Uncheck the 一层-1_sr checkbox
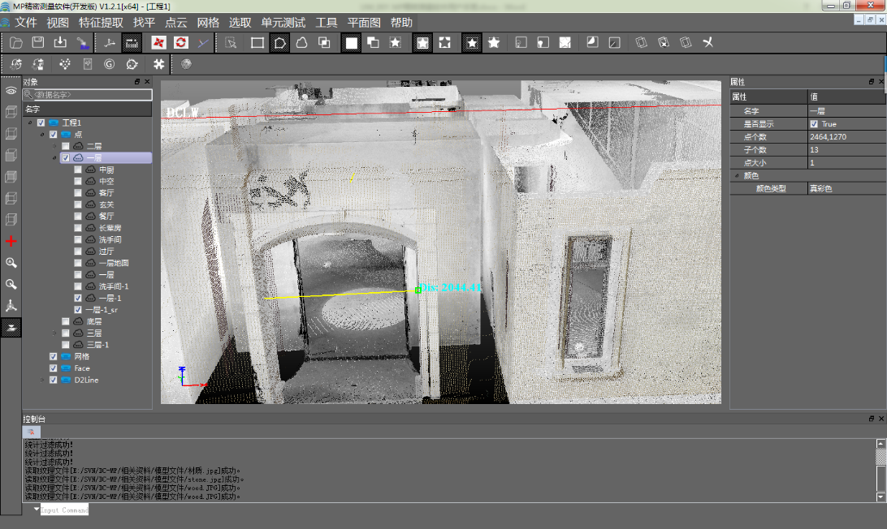Image resolution: width=887 pixels, height=529 pixels. (78, 310)
